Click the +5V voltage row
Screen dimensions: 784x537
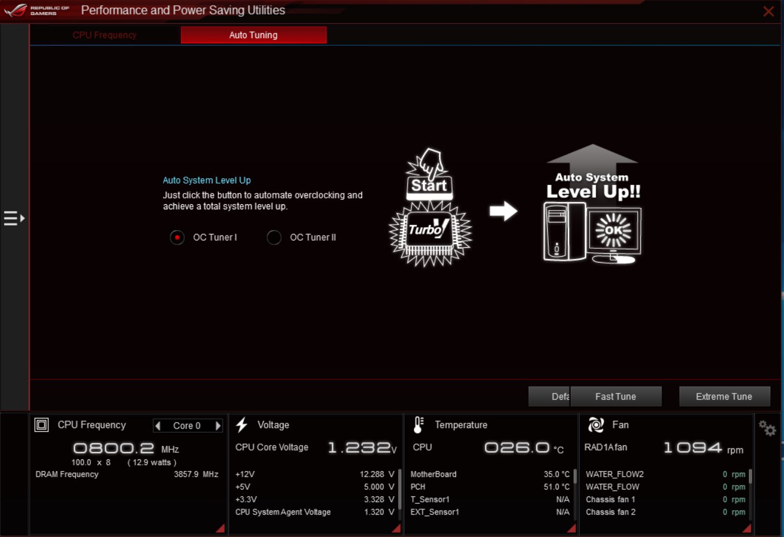coord(315,487)
